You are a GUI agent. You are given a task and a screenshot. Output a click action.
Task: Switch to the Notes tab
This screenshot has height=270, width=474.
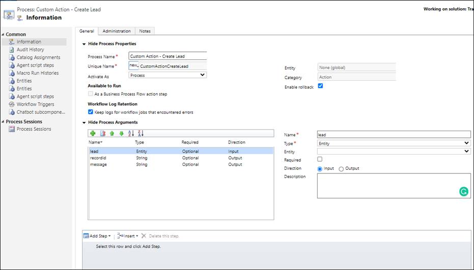coord(145,31)
